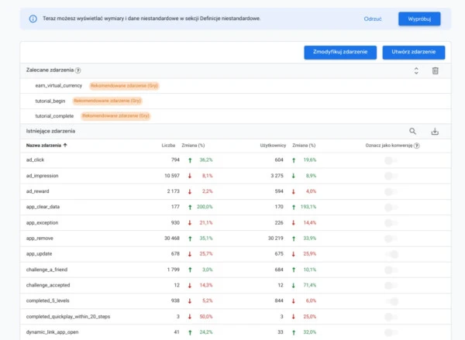Dismiss banner with Odrzuć link
Screen dimensions: 465x340
[x=373, y=19]
